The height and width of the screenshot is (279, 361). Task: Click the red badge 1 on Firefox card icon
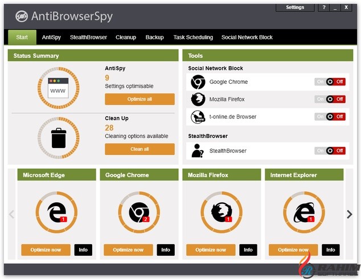click(228, 219)
